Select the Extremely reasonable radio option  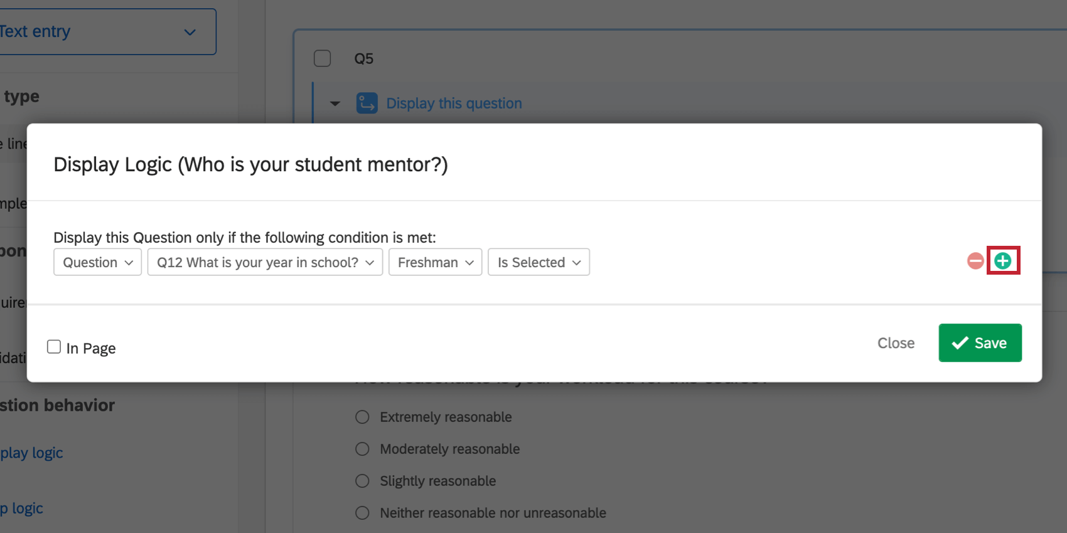click(362, 417)
